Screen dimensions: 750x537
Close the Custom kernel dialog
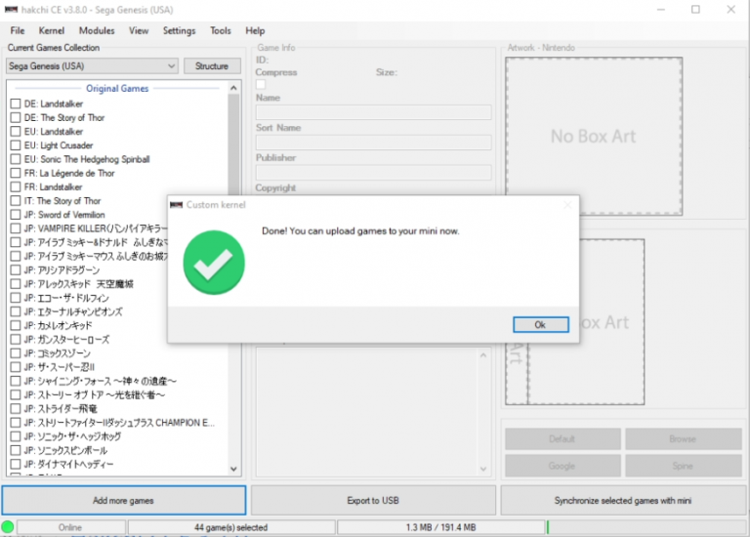[566, 205]
